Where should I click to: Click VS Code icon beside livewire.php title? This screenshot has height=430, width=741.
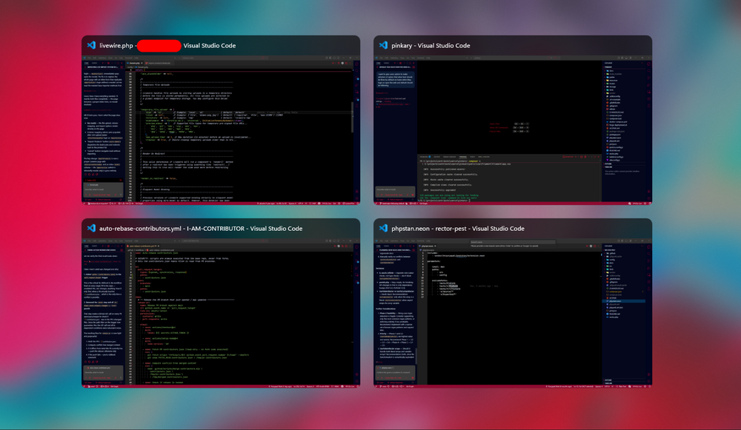point(92,45)
